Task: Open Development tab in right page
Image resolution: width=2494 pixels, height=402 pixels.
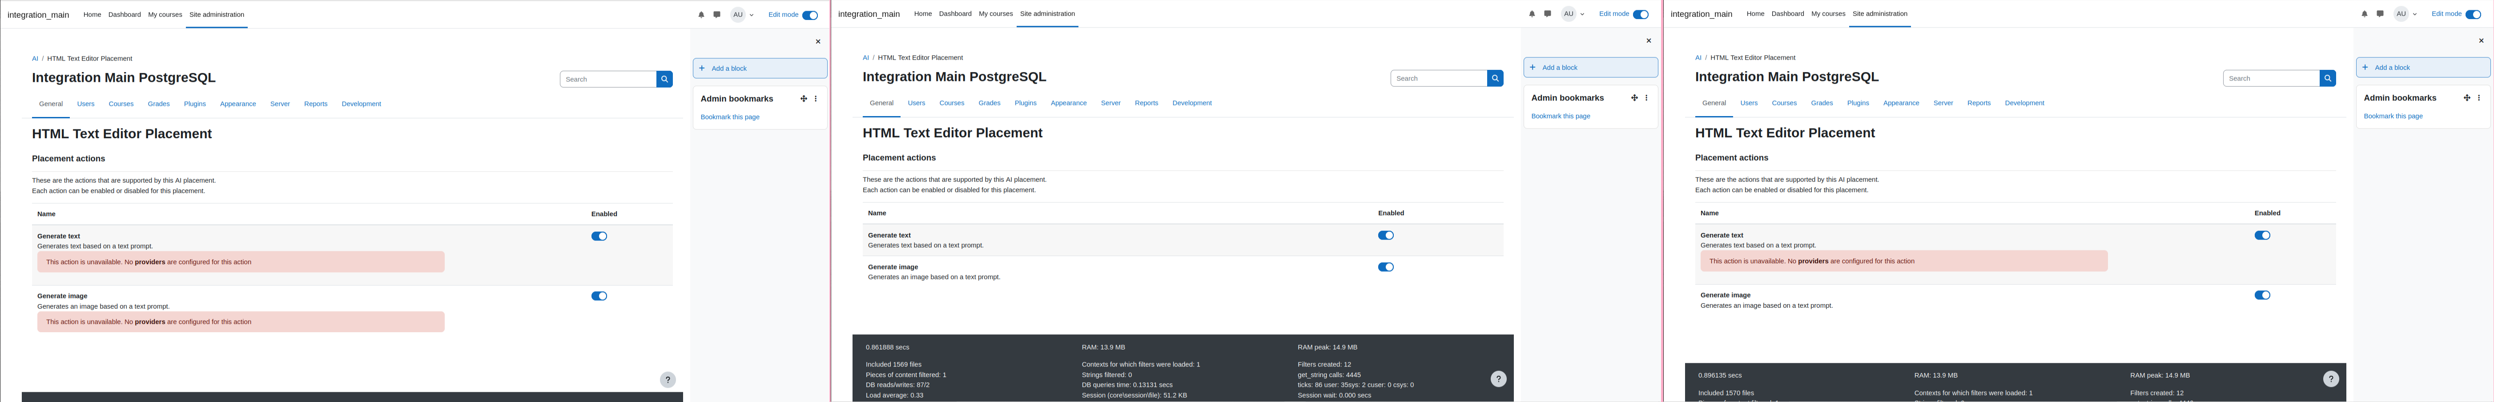Action: 2024,103
